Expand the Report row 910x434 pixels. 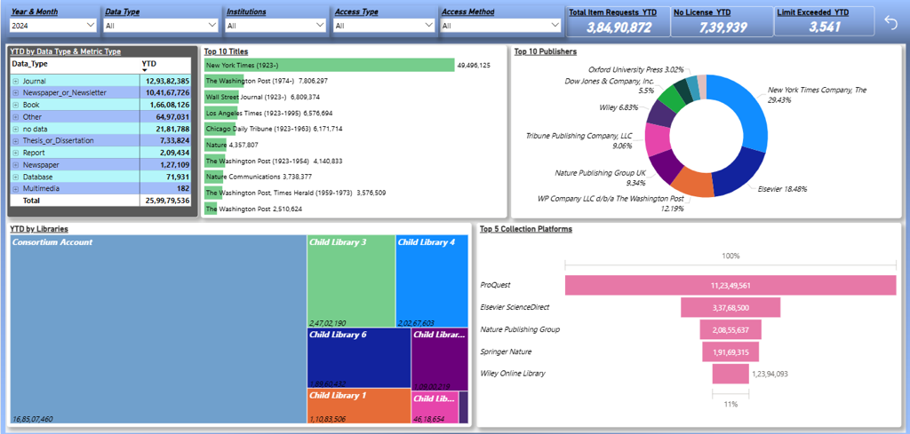coord(16,153)
